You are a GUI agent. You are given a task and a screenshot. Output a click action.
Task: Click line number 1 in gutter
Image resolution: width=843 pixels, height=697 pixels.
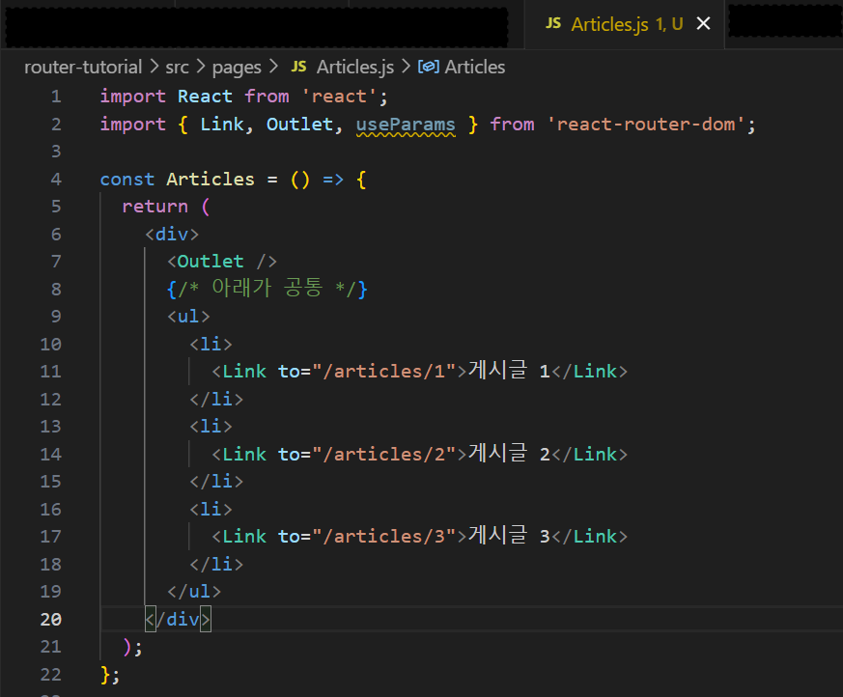click(56, 97)
